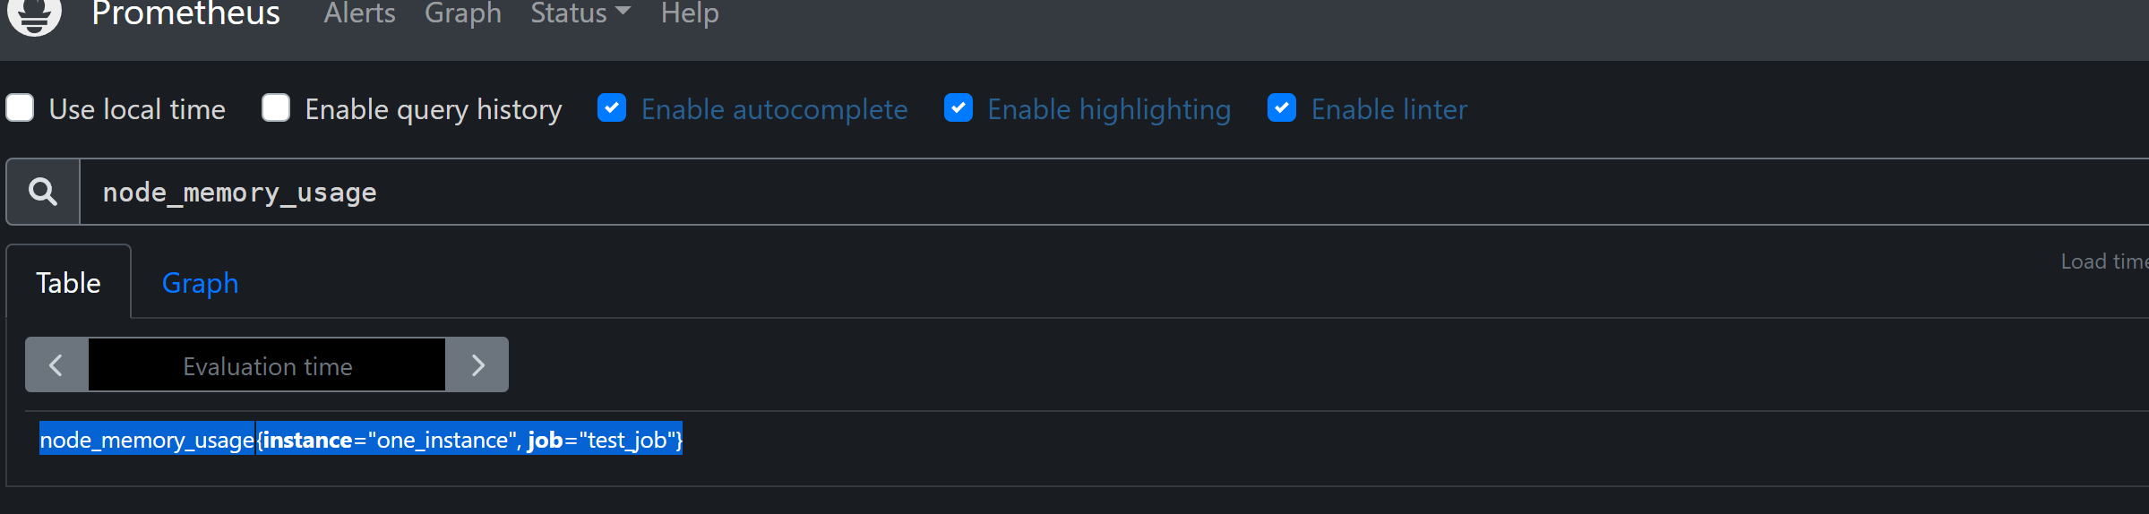Image resolution: width=2149 pixels, height=514 pixels.
Task: Click the Prometheus brand title
Action: coord(185,13)
